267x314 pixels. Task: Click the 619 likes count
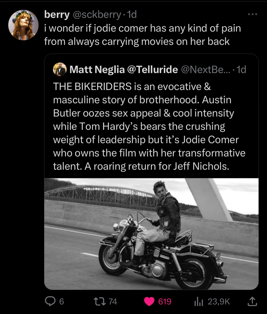coord(165,302)
